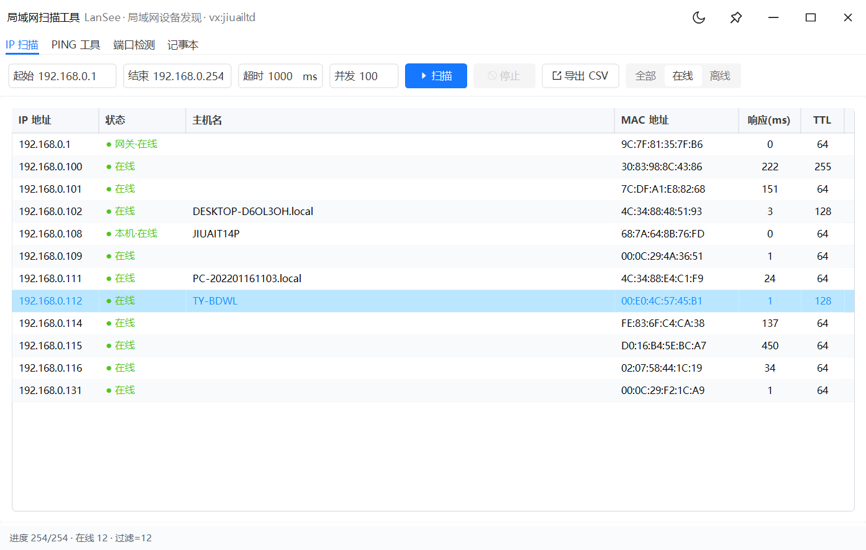Image resolution: width=866 pixels, height=550 pixels.
Task: Switch to the IP 扫描 tab
Action: pyautogui.click(x=22, y=45)
